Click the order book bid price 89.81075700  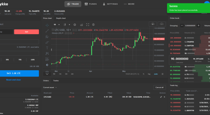(175, 67)
